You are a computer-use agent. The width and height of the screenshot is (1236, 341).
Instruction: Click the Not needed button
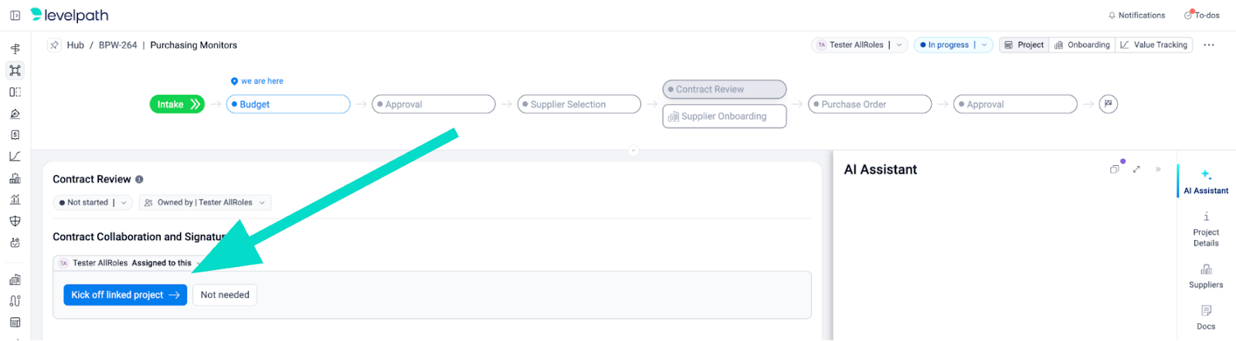tap(225, 295)
